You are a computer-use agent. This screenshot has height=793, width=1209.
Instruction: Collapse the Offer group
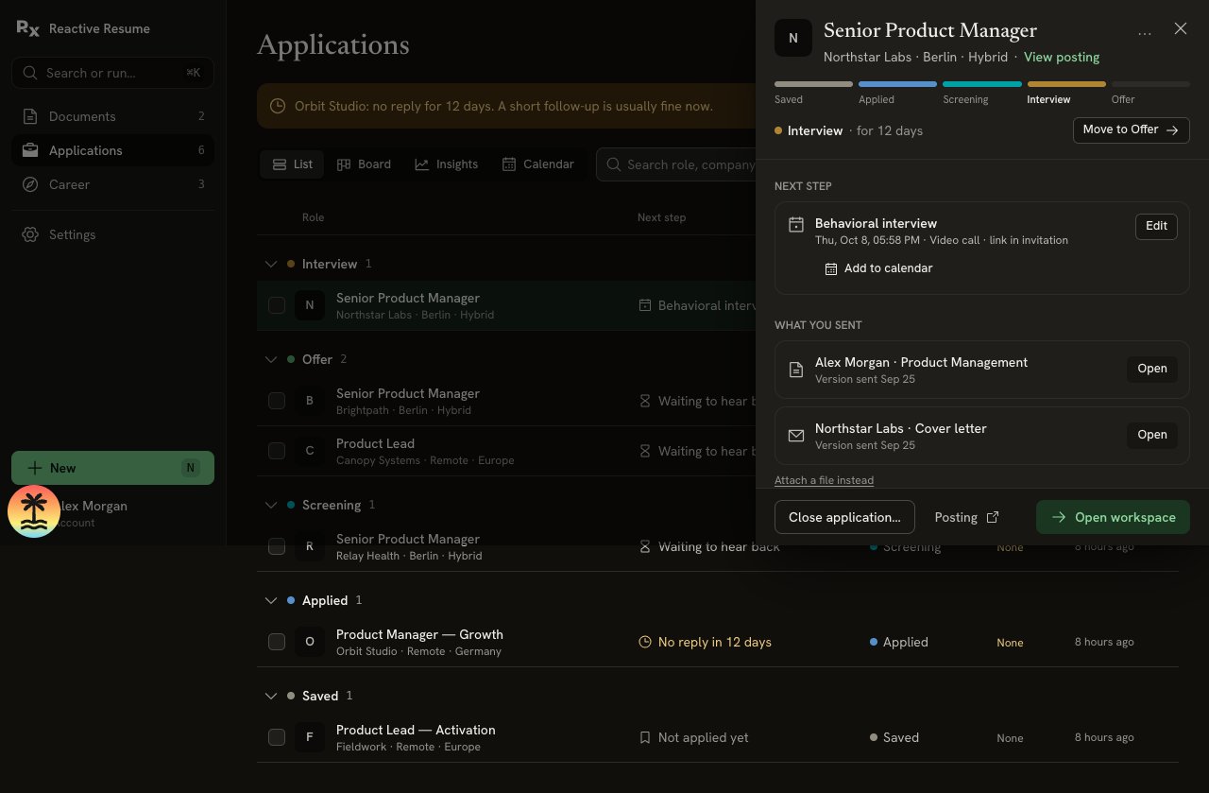tap(271, 359)
